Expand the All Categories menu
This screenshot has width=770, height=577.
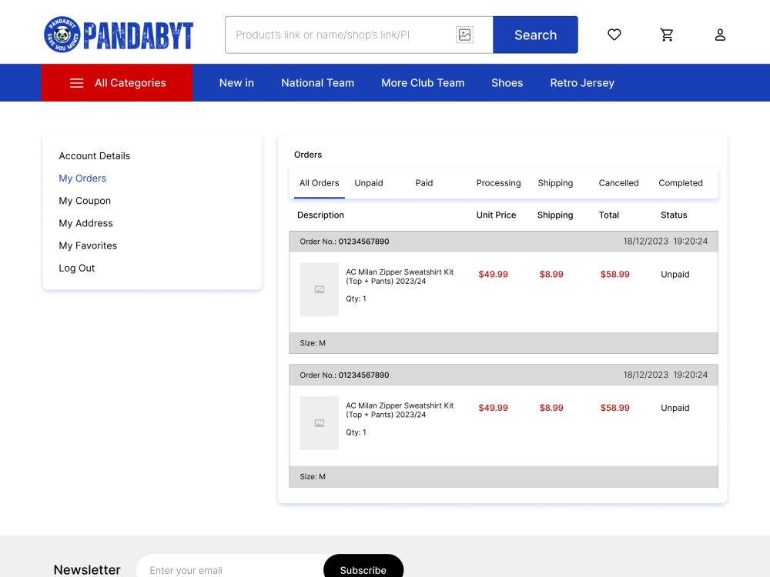(x=117, y=83)
